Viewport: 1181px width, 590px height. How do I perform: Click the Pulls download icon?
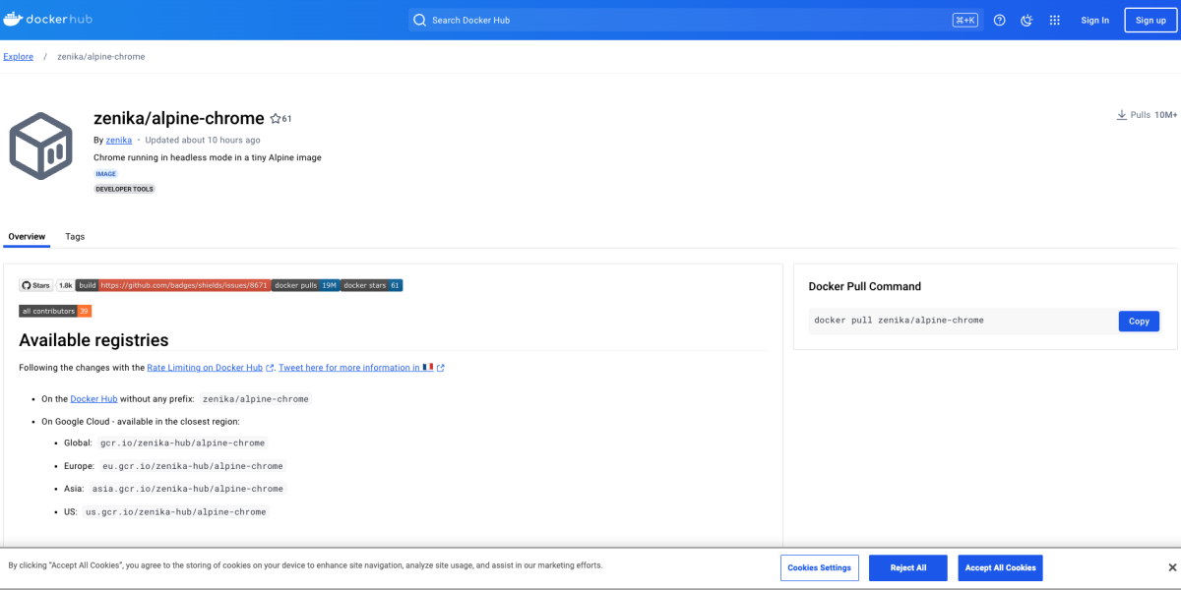[x=1121, y=114]
